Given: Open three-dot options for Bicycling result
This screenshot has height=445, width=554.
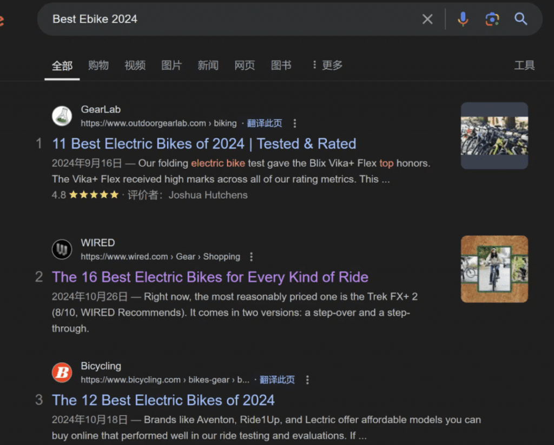Looking at the screenshot, I should [307, 380].
